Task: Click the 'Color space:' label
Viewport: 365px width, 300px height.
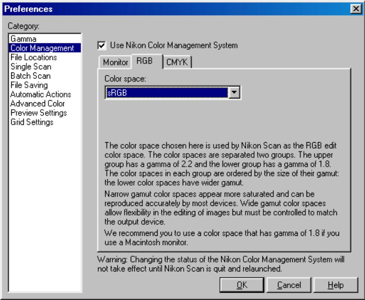Action: coord(125,79)
